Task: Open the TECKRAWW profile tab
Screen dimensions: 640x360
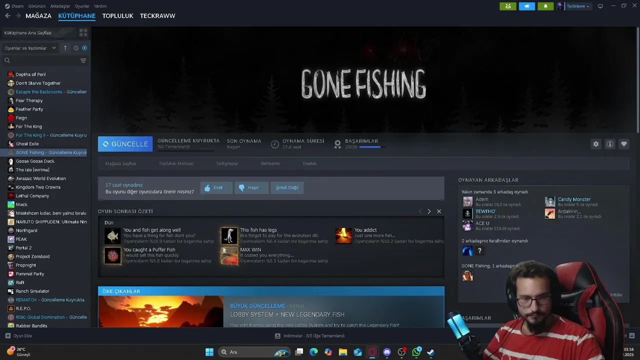Action: [157, 15]
